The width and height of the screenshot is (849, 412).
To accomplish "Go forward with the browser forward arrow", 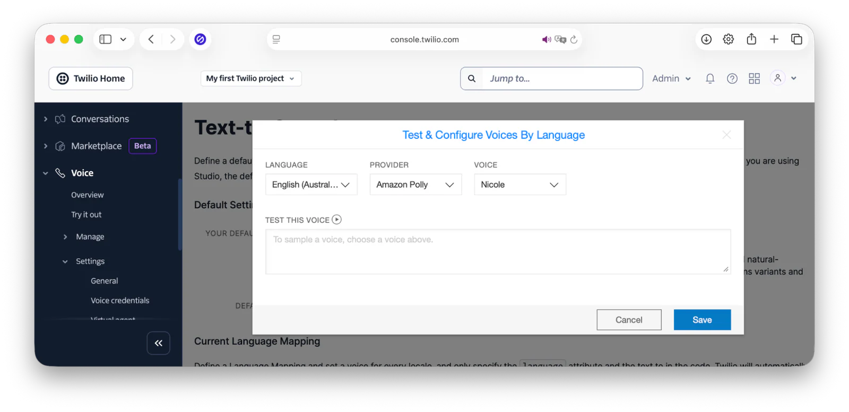I will (172, 39).
